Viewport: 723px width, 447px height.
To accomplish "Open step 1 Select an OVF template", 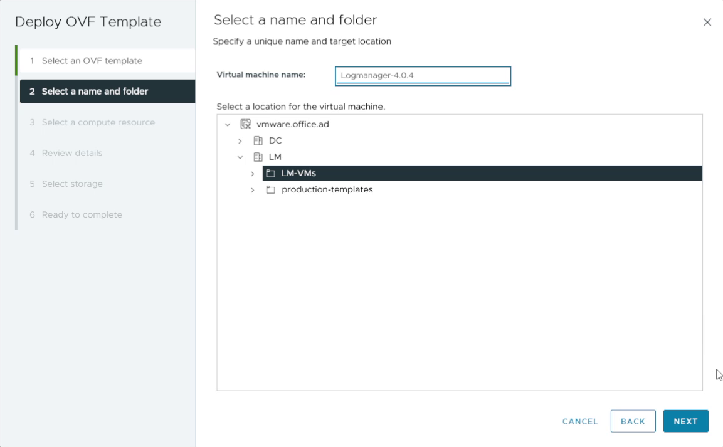I will pyautogui.click(x=92, y=61).
